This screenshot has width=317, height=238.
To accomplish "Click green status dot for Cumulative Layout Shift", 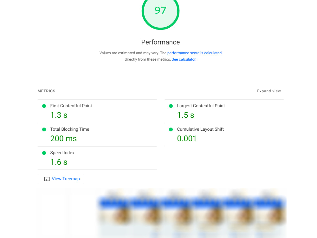I will (x=171, y=129).
